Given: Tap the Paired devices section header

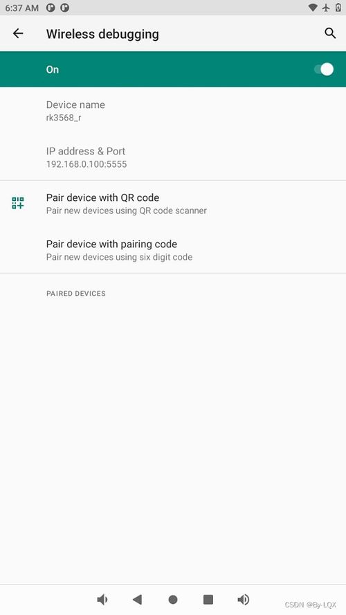Looking at the screenshot, I should [76, 294].
